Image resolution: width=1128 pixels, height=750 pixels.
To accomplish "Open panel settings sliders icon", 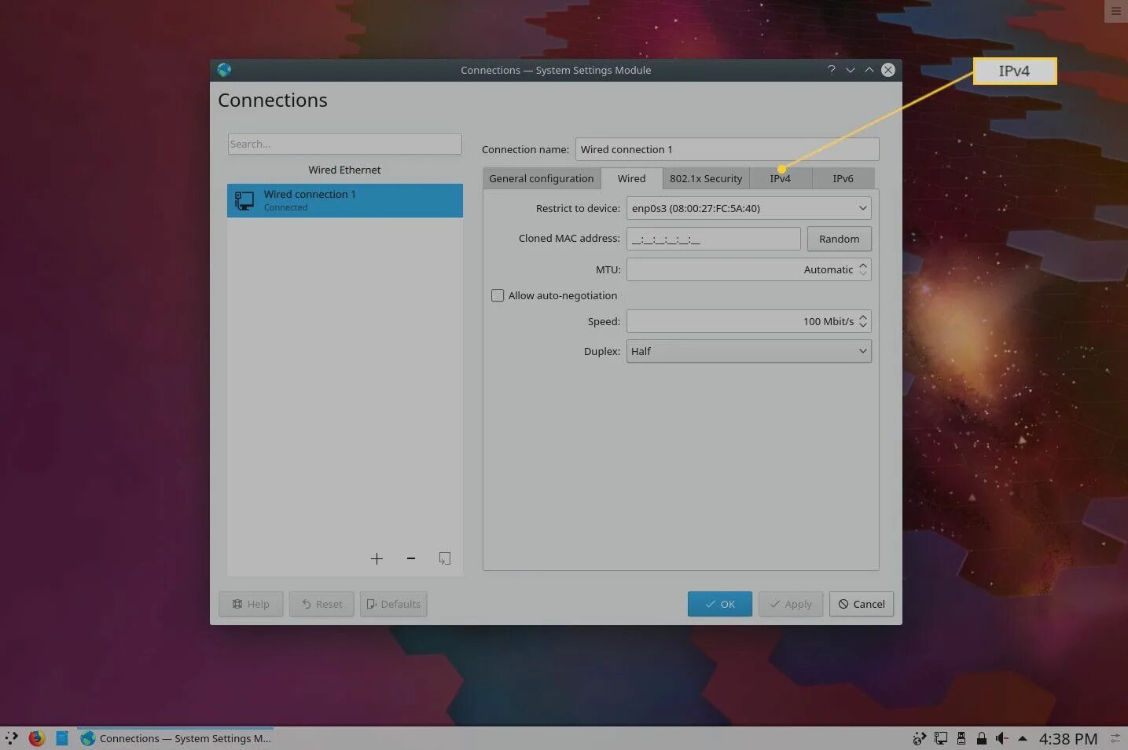I will point(1115,738).
